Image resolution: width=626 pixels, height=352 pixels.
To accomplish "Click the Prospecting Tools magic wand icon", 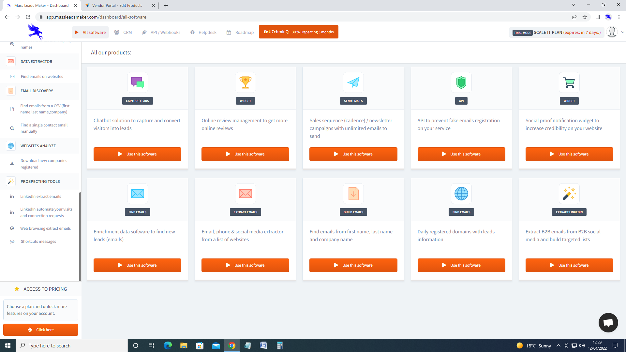I will click(11, 181).
